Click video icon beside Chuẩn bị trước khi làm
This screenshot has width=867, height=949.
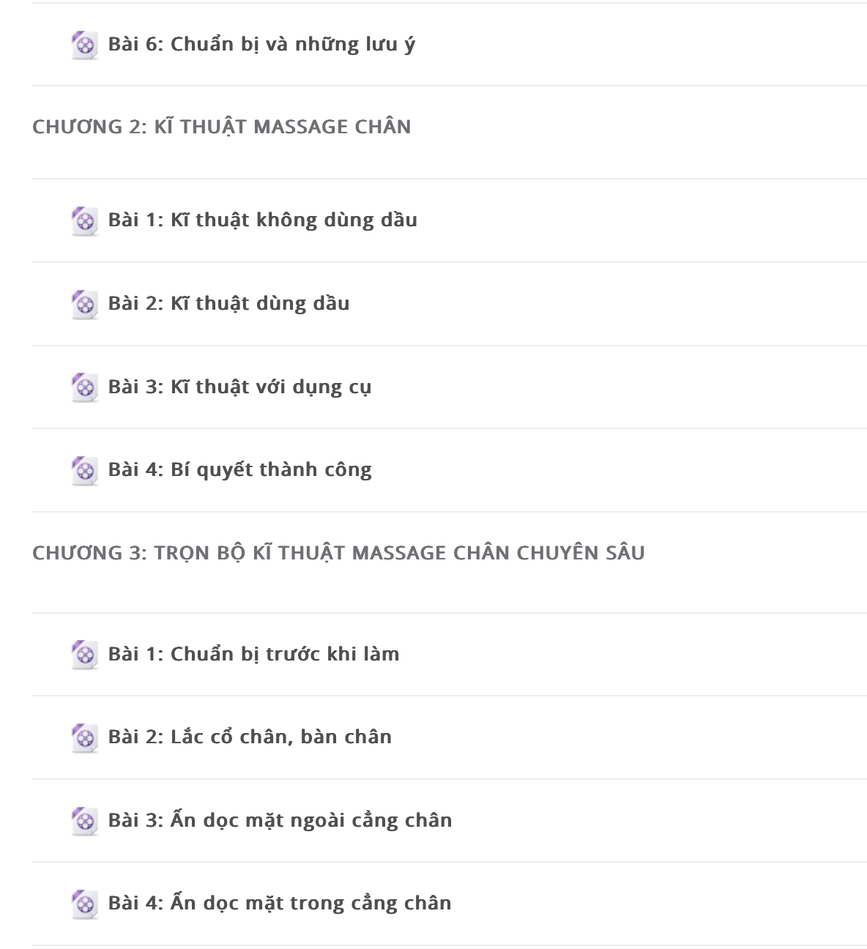pyautogui.click(x=84, y=655)
